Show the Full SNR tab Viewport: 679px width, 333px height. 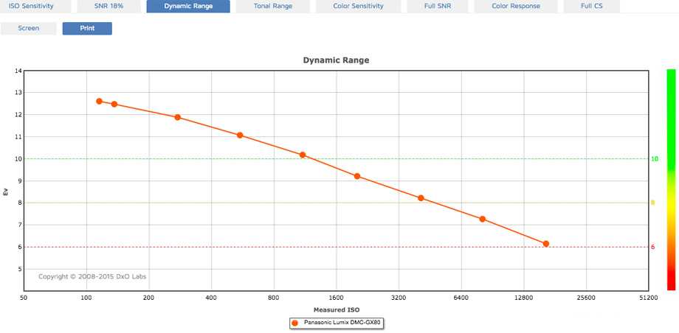[x=439, y=6]
